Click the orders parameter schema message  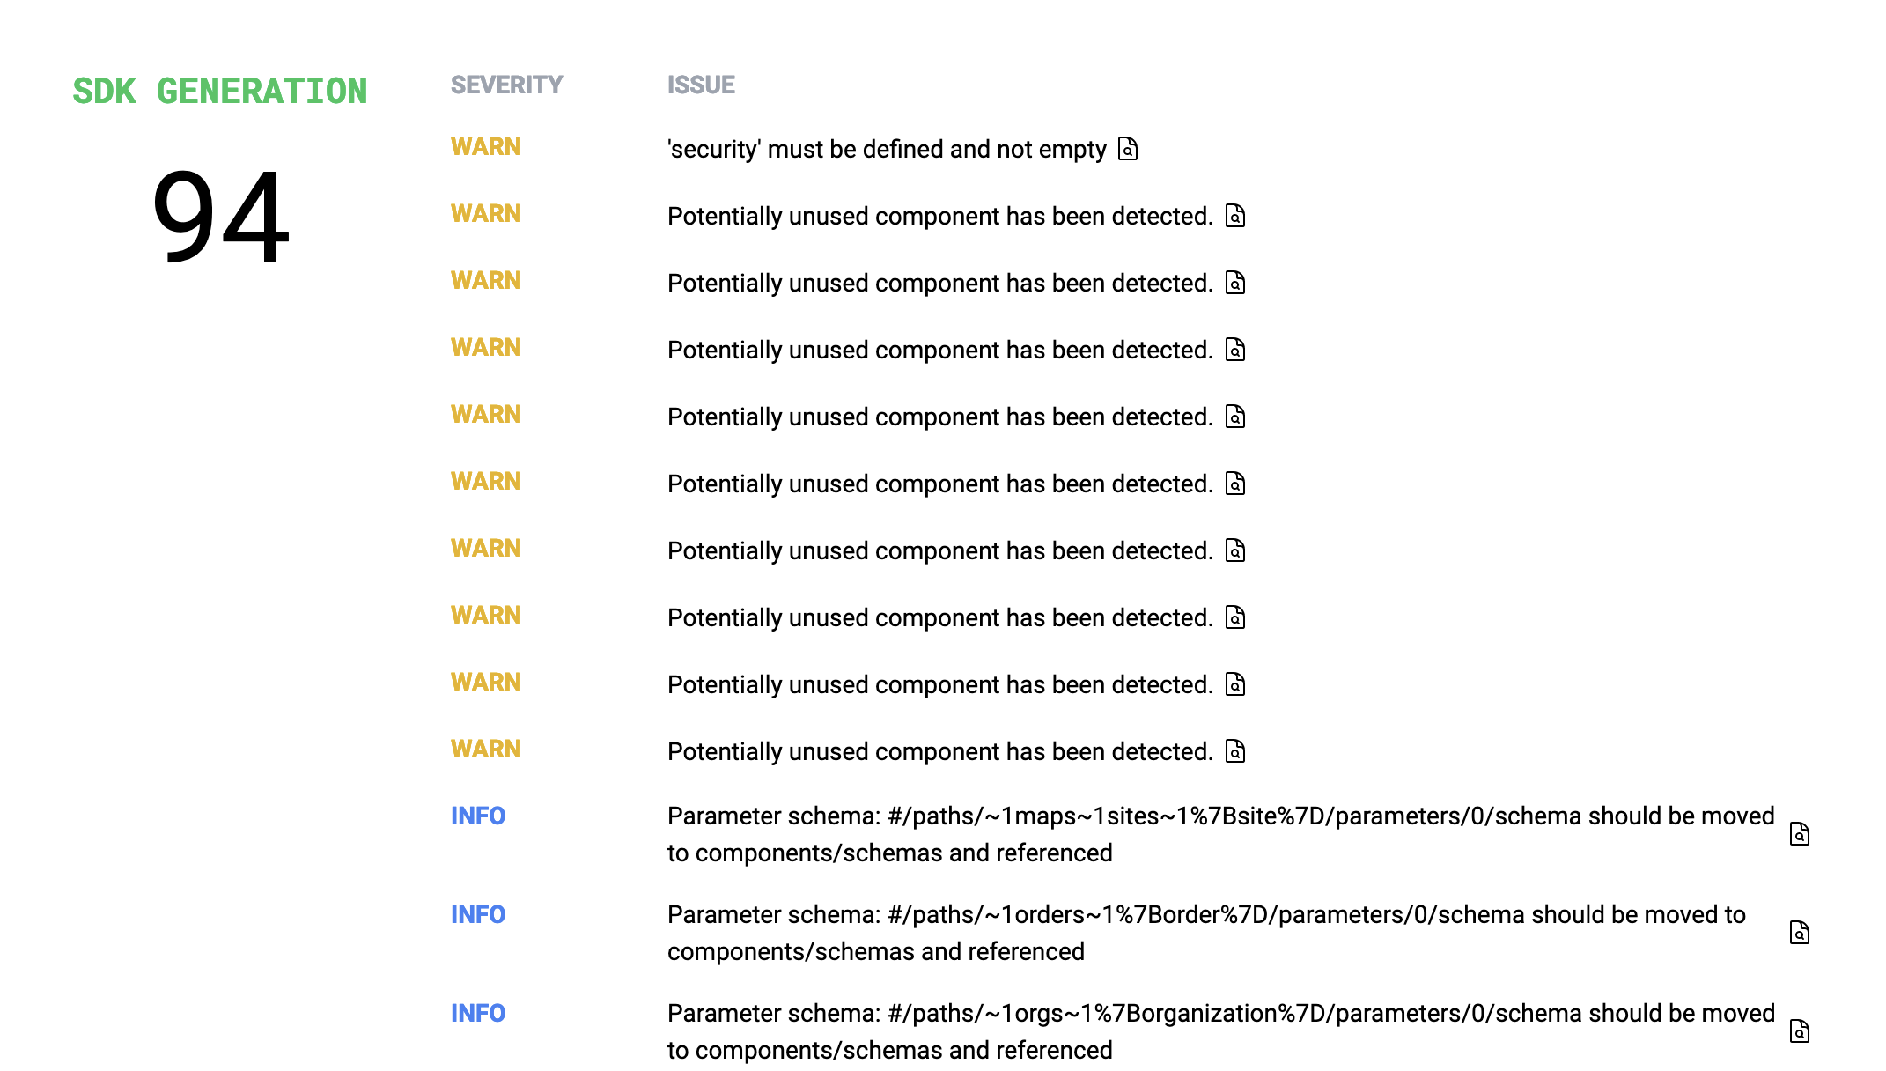[x=1206, y=933]
